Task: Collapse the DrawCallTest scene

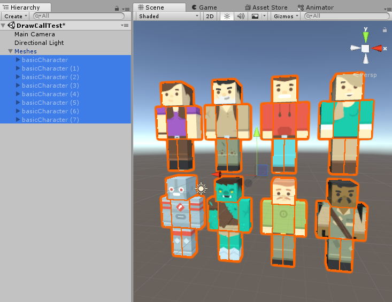Action: (x=3, y=26)
